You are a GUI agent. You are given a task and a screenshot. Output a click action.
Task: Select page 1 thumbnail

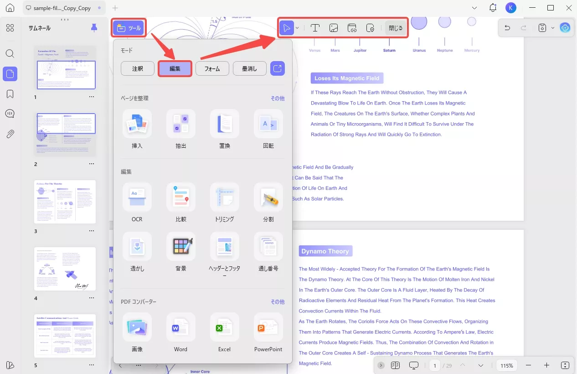(x=65, y=68)
